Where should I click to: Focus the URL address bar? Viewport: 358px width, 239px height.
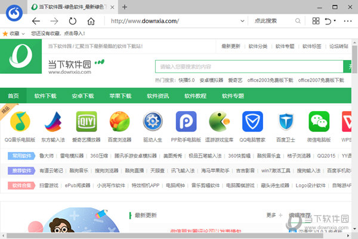174,21
